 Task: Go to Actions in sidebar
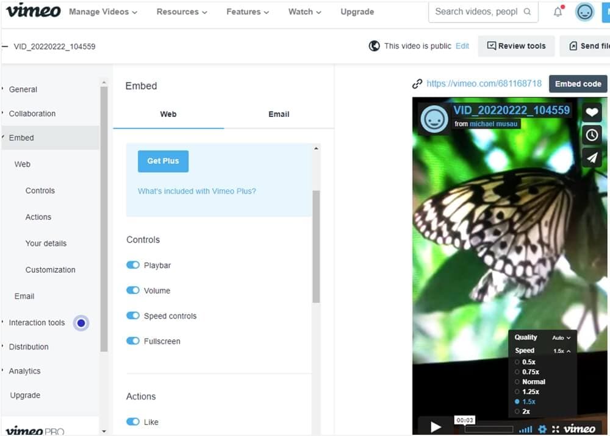38,217
